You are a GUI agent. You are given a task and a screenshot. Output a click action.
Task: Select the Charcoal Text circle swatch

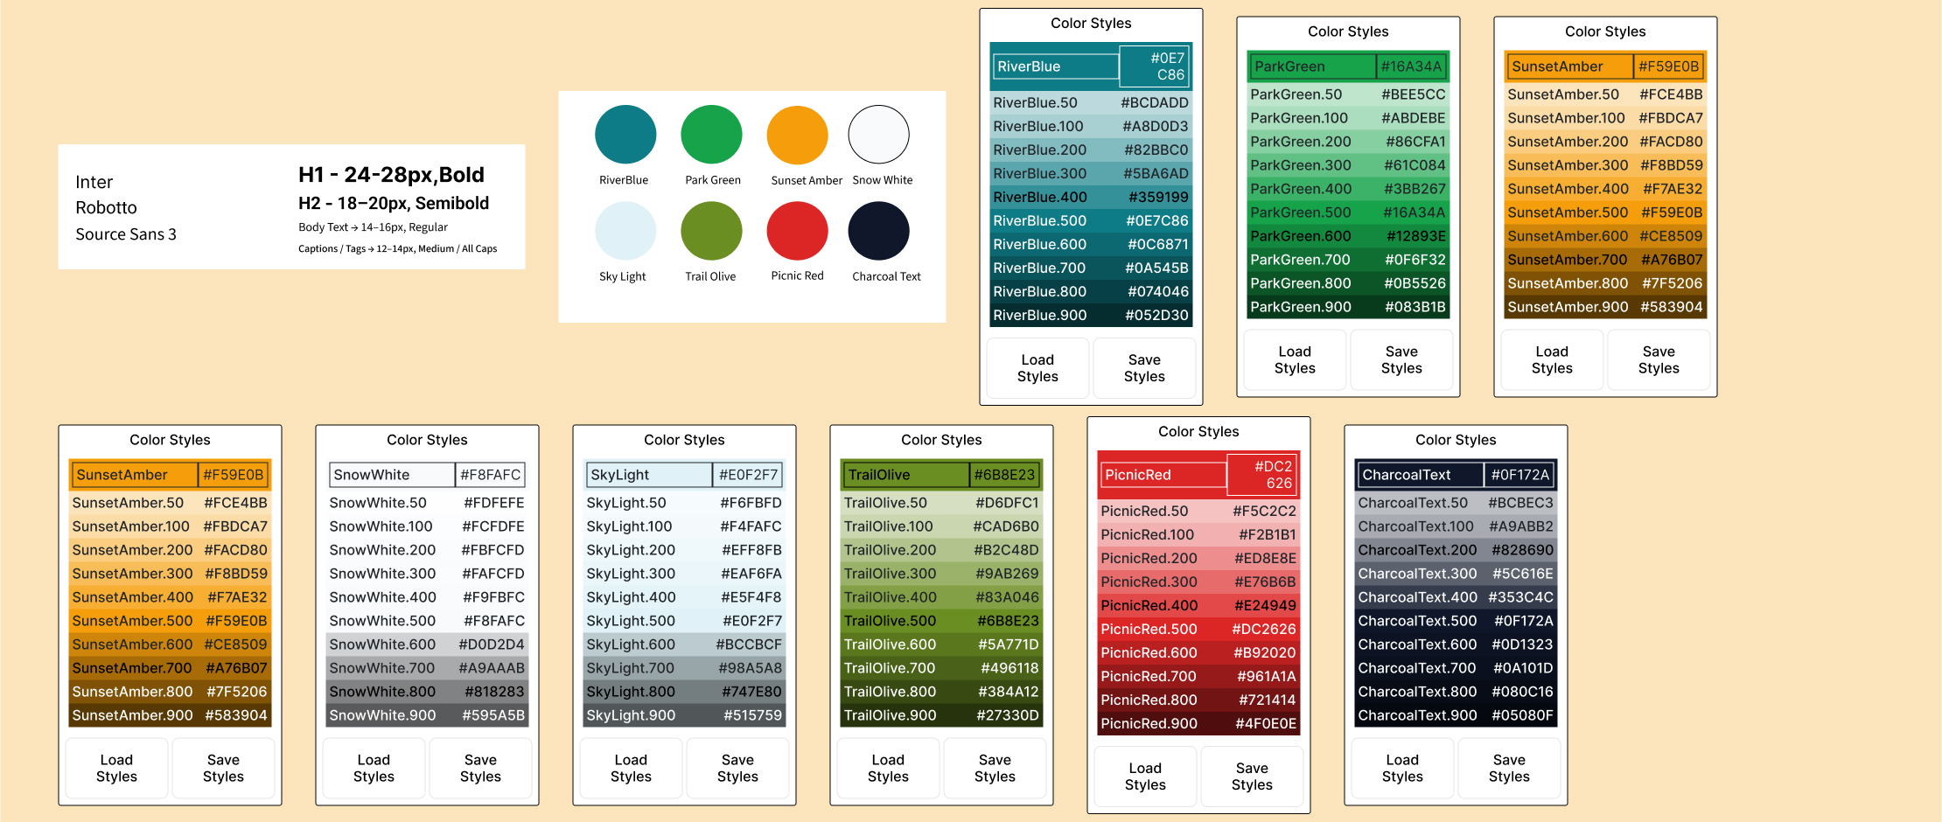[878, 231]
